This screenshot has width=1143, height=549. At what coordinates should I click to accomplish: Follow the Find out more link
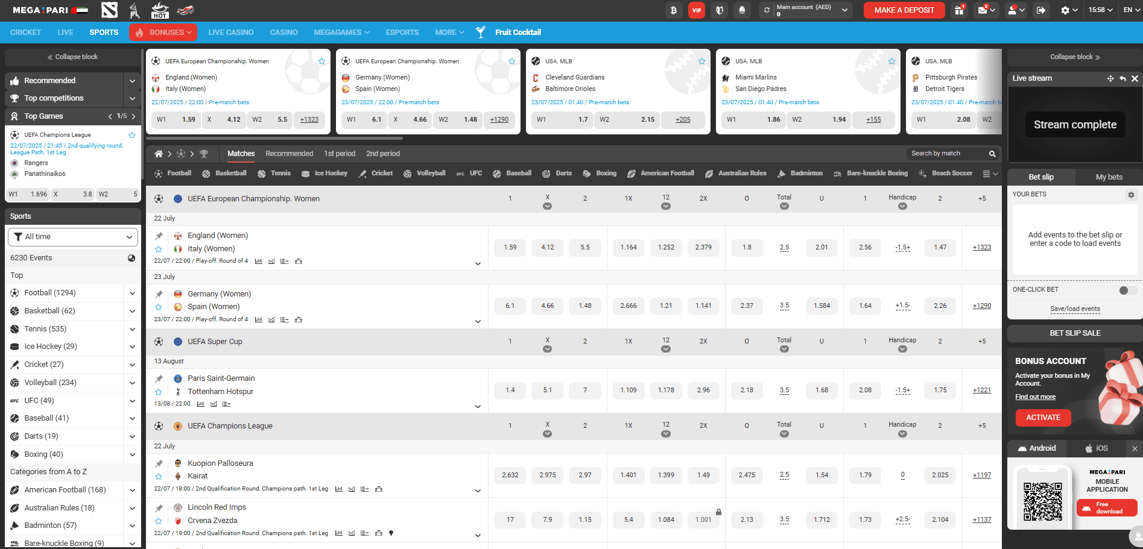(x=1035, y=397)
